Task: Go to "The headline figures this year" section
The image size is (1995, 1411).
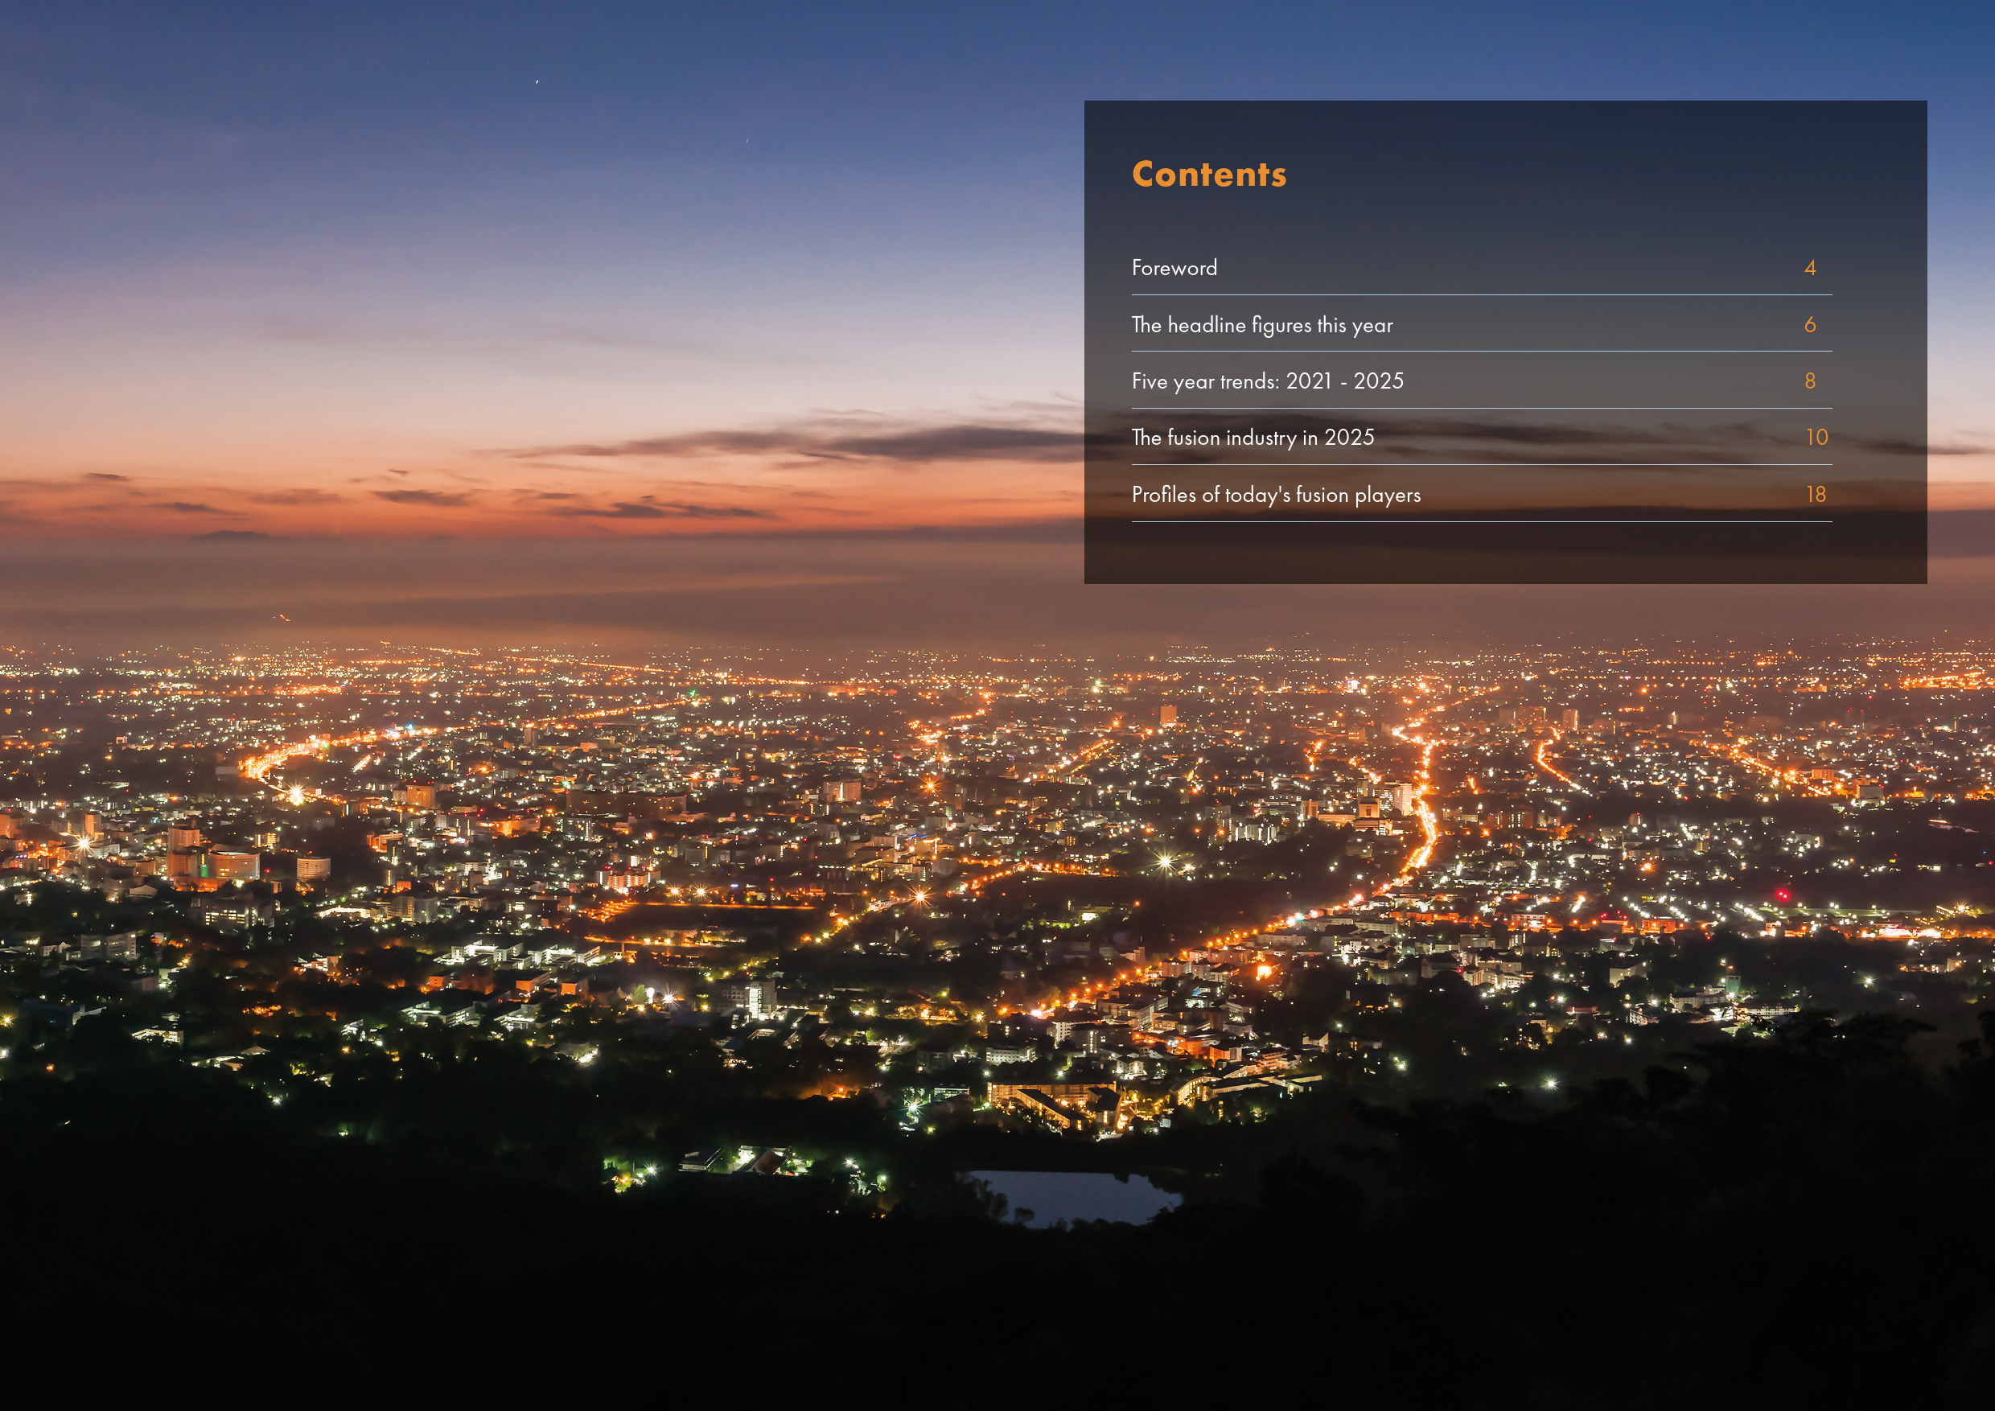Action: tap(1261, 325)
